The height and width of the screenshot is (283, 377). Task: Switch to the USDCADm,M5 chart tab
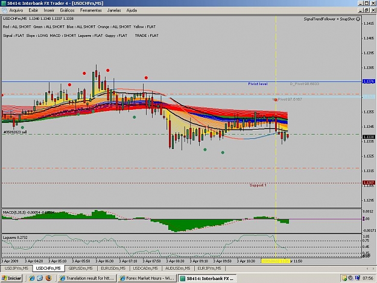(145, 268)
